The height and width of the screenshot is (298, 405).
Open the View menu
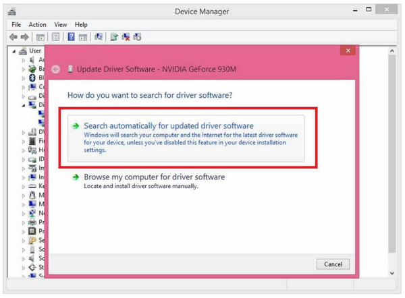[60, 24]
